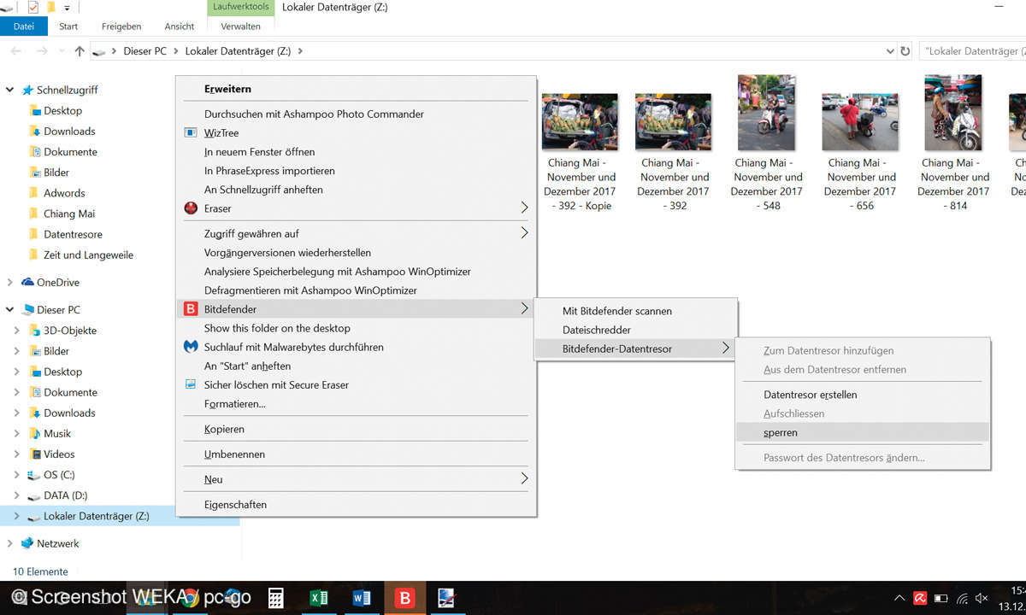Image resolution: width=1026 pixels, height=615 pixels.
Task: Collapse the Dieser PC tree node
Action: (10, 310)
